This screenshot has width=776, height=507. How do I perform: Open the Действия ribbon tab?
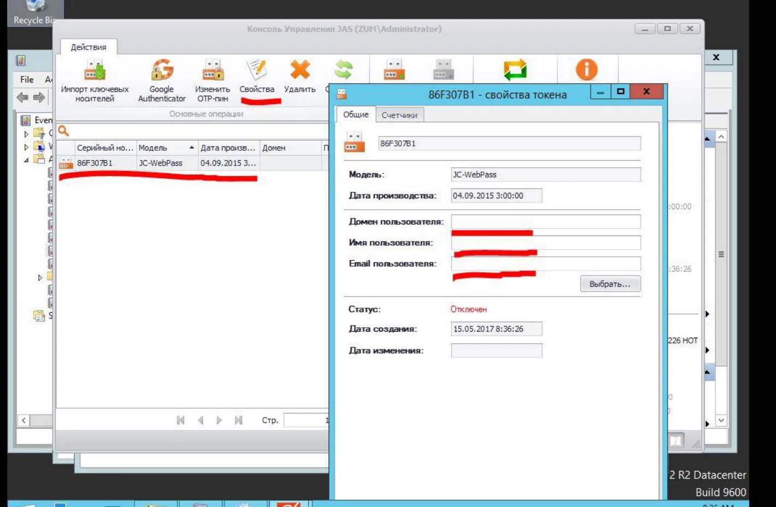click(x=88, y=47)
